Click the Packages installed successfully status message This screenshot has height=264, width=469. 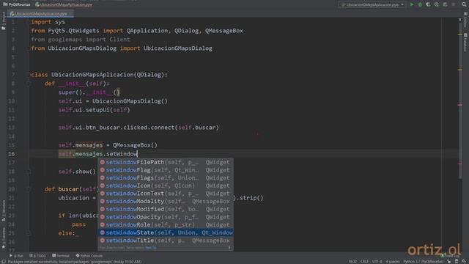click(x=75, y=262)
